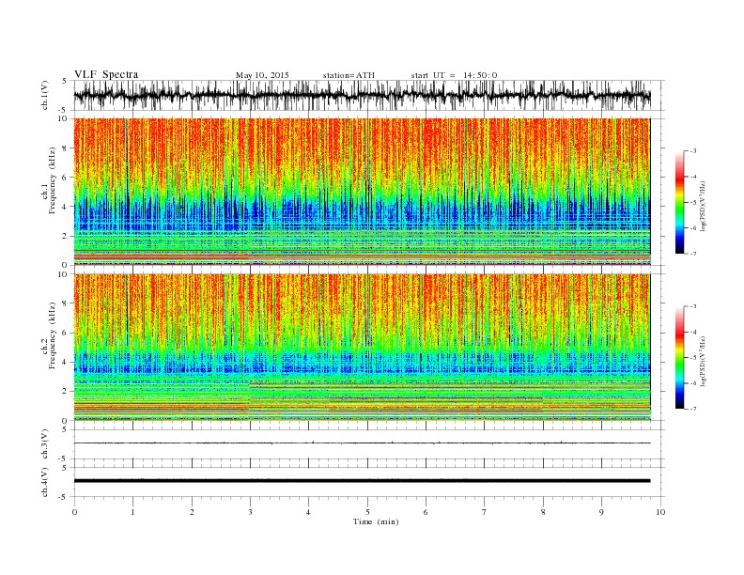Click the "6" minute tick on time axis
The width and height of the screenshot is (744, 575).
[x=426, y=512]
